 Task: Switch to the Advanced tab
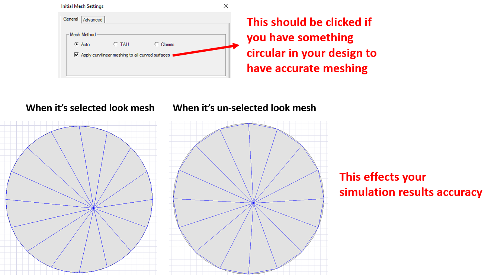(93, 20)
